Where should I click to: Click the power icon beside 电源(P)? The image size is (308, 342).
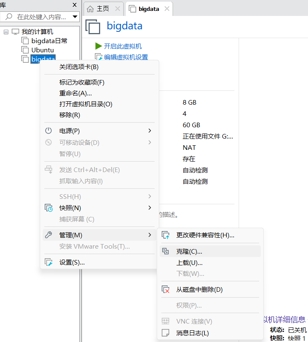(48, 131)
